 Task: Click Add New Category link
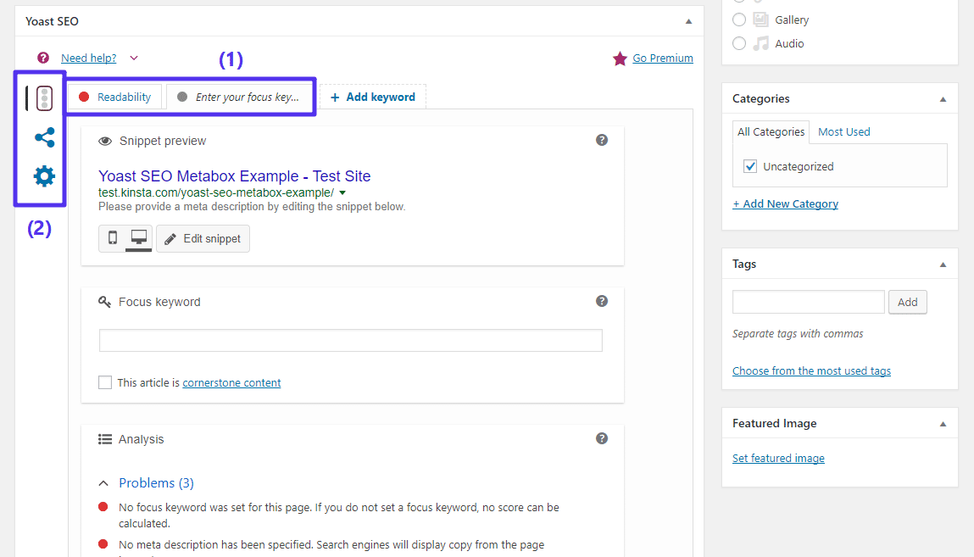(x=785, y=203)
